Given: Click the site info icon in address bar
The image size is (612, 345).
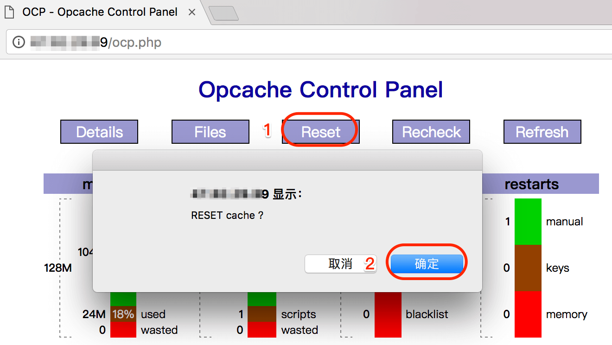Looking at the screenshot, I should pos(19,43).
